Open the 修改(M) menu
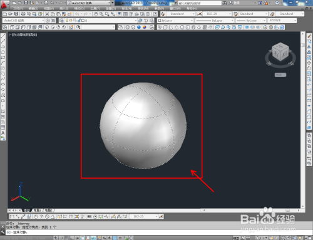The image size is (313, 240). click(x=143, y=9)
